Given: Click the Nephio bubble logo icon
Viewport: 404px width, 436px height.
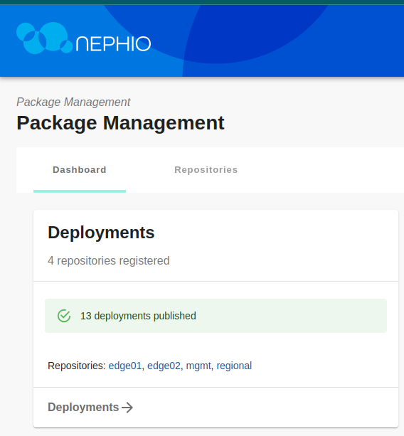Looking at the screenshot, I should [x=45, y=38].
